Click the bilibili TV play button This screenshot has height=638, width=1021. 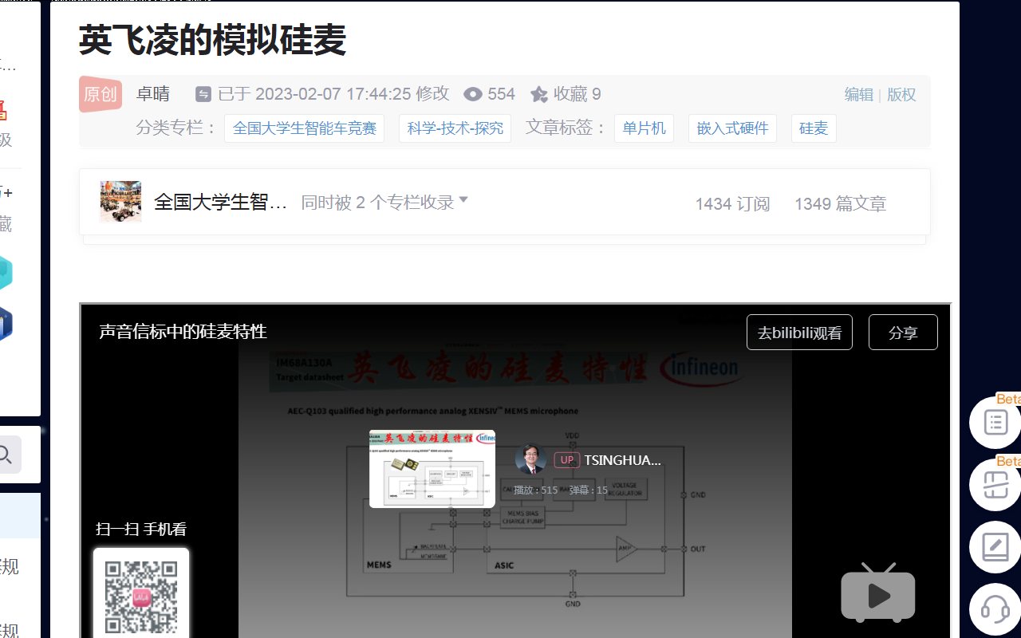point(878,593)
